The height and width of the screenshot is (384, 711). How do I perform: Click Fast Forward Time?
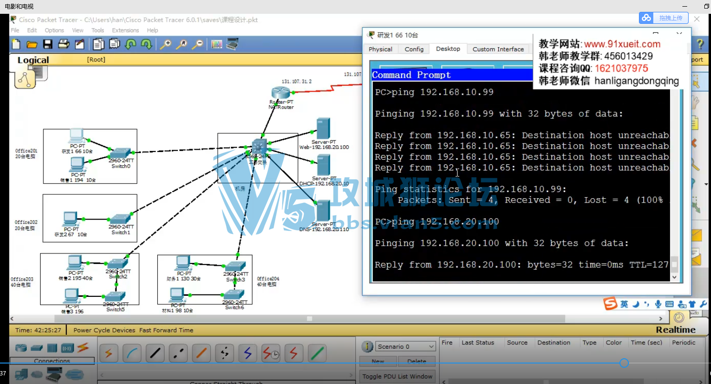(x=166, y=330)
